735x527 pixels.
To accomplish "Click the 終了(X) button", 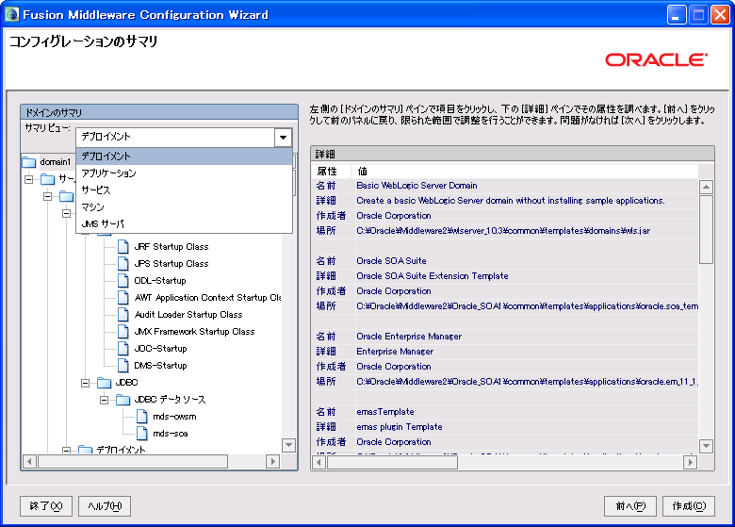I will coord(46,506).
